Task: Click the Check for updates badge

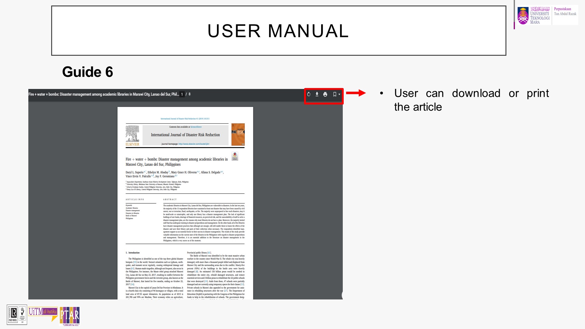Action: [235, 157]
